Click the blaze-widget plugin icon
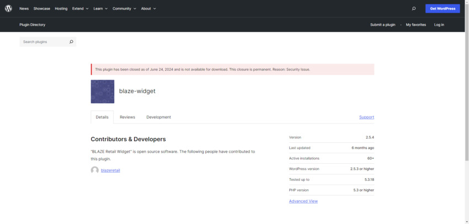 103,92
